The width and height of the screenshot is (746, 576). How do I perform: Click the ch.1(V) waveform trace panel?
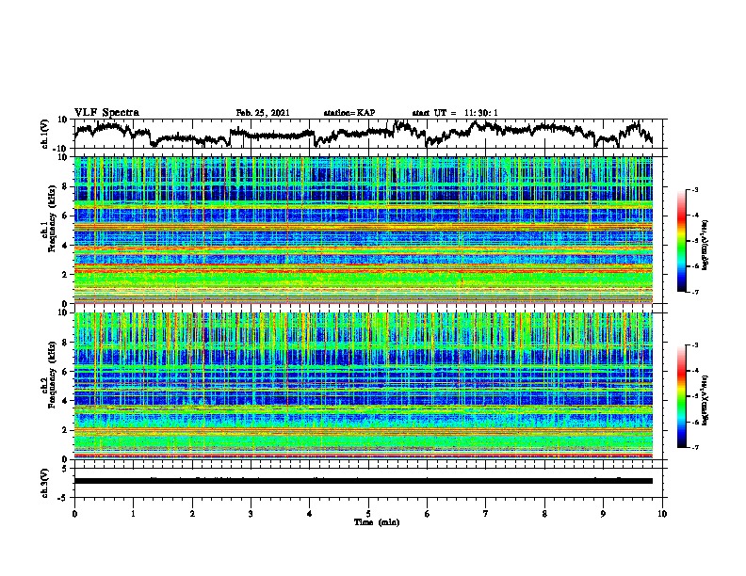370,134
